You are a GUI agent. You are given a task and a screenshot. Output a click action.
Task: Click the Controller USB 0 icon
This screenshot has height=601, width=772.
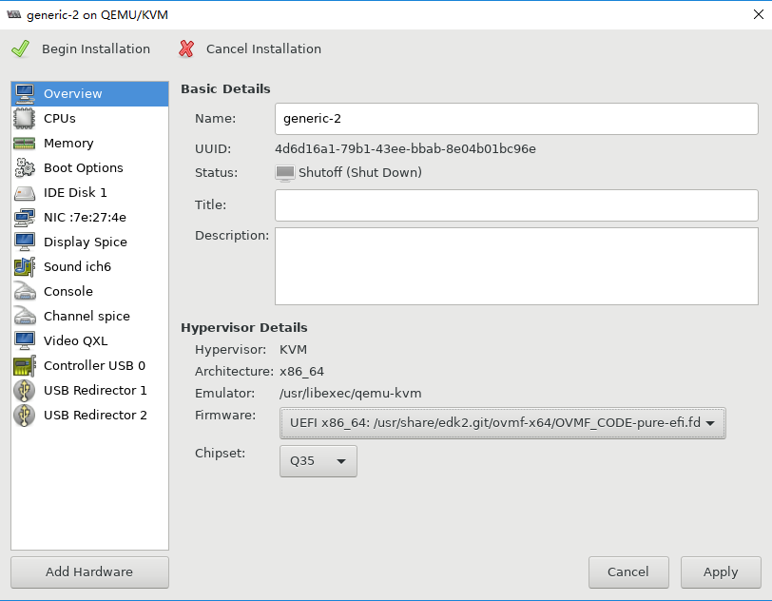[x=24, y=365]
